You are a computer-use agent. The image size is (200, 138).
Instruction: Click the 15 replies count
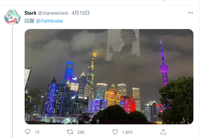point(37,132)
